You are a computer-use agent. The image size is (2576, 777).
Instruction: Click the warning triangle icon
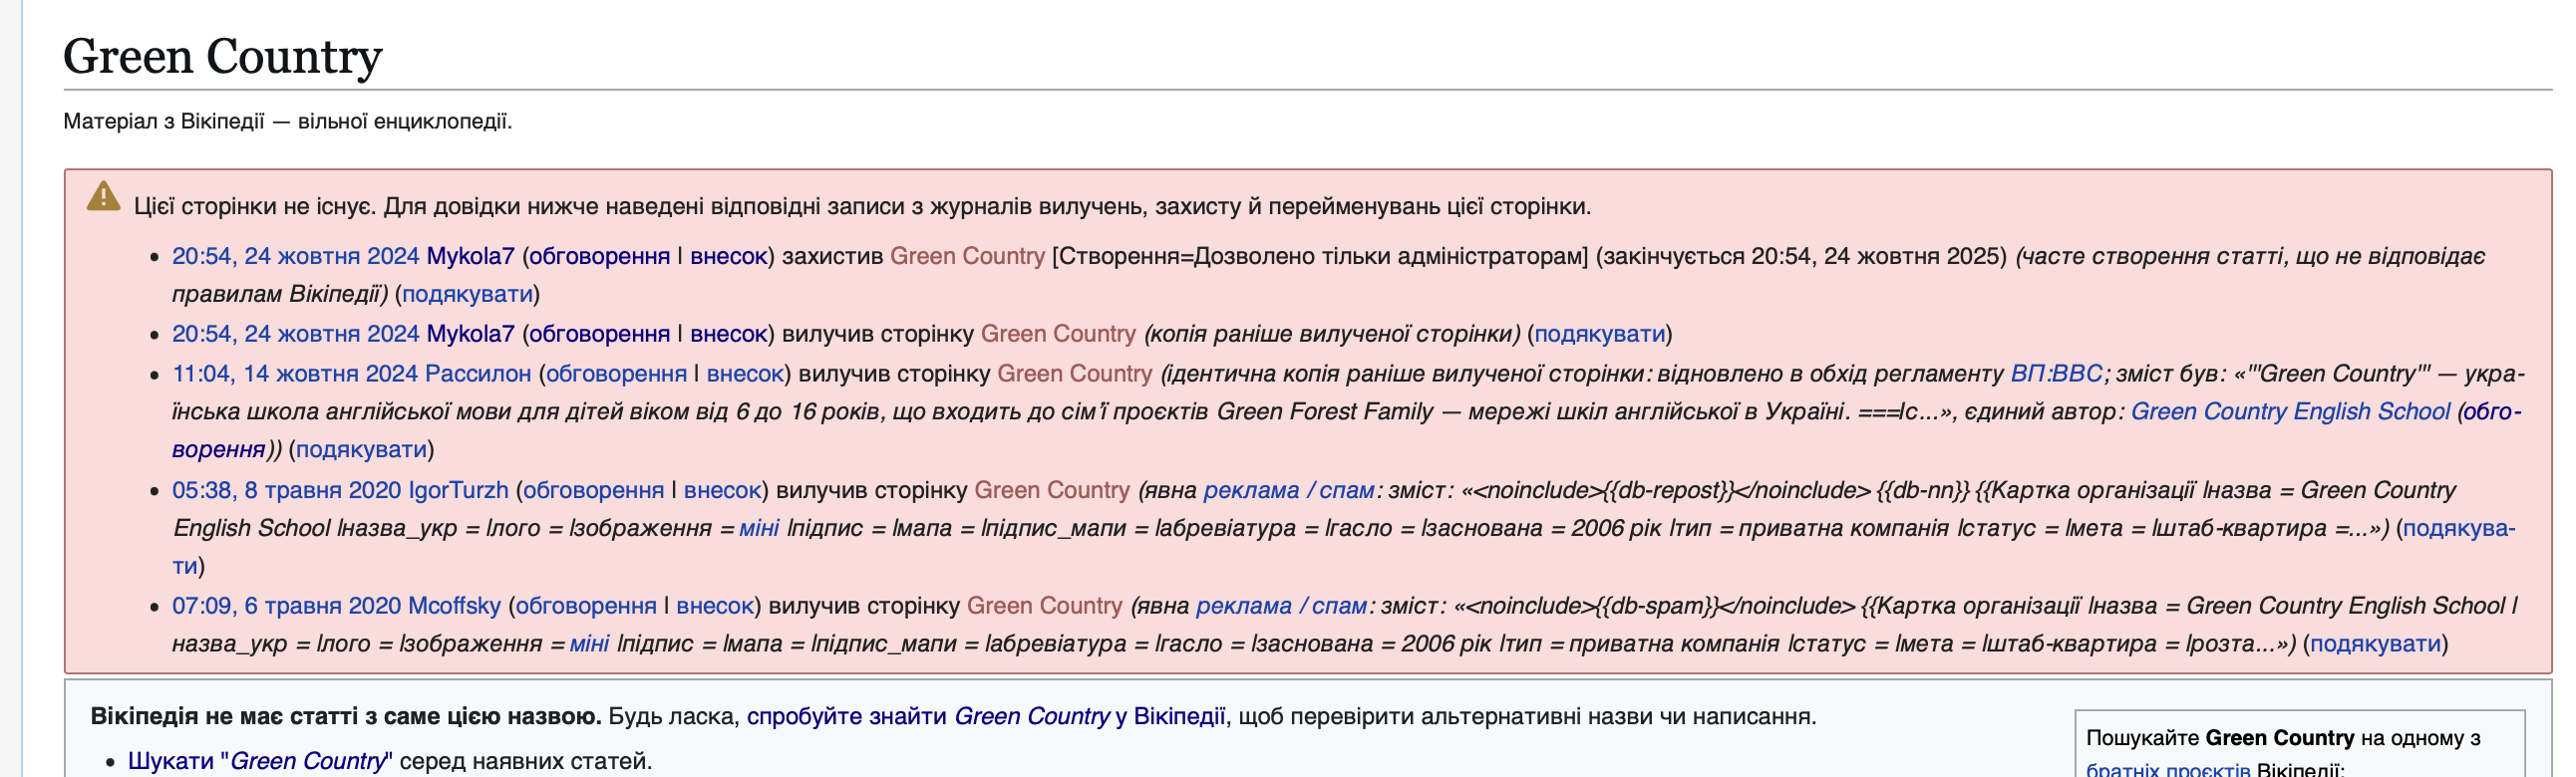pyautogui.click(x=103, y=196)
